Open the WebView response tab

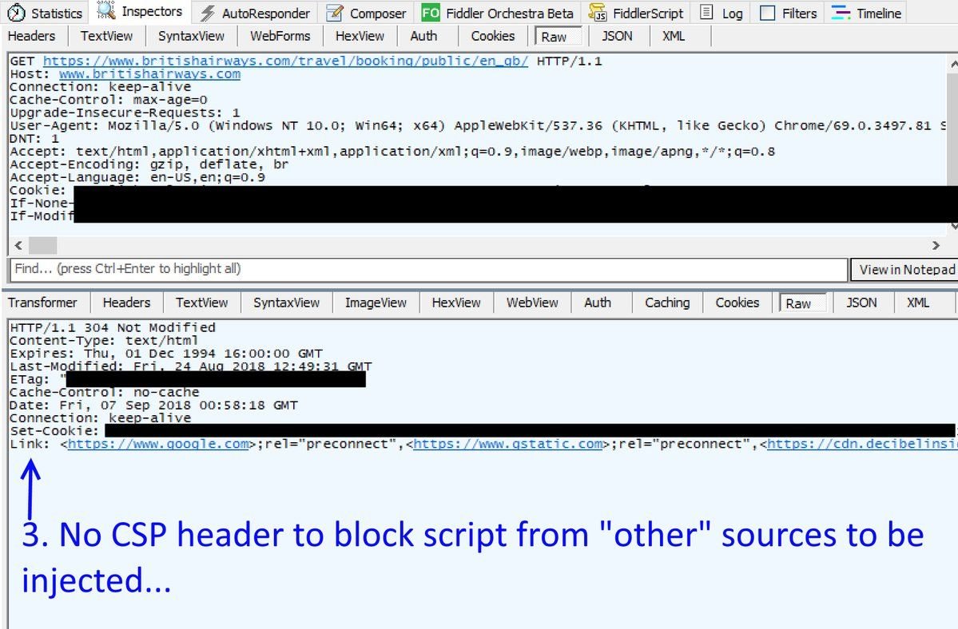coord(532,303)
